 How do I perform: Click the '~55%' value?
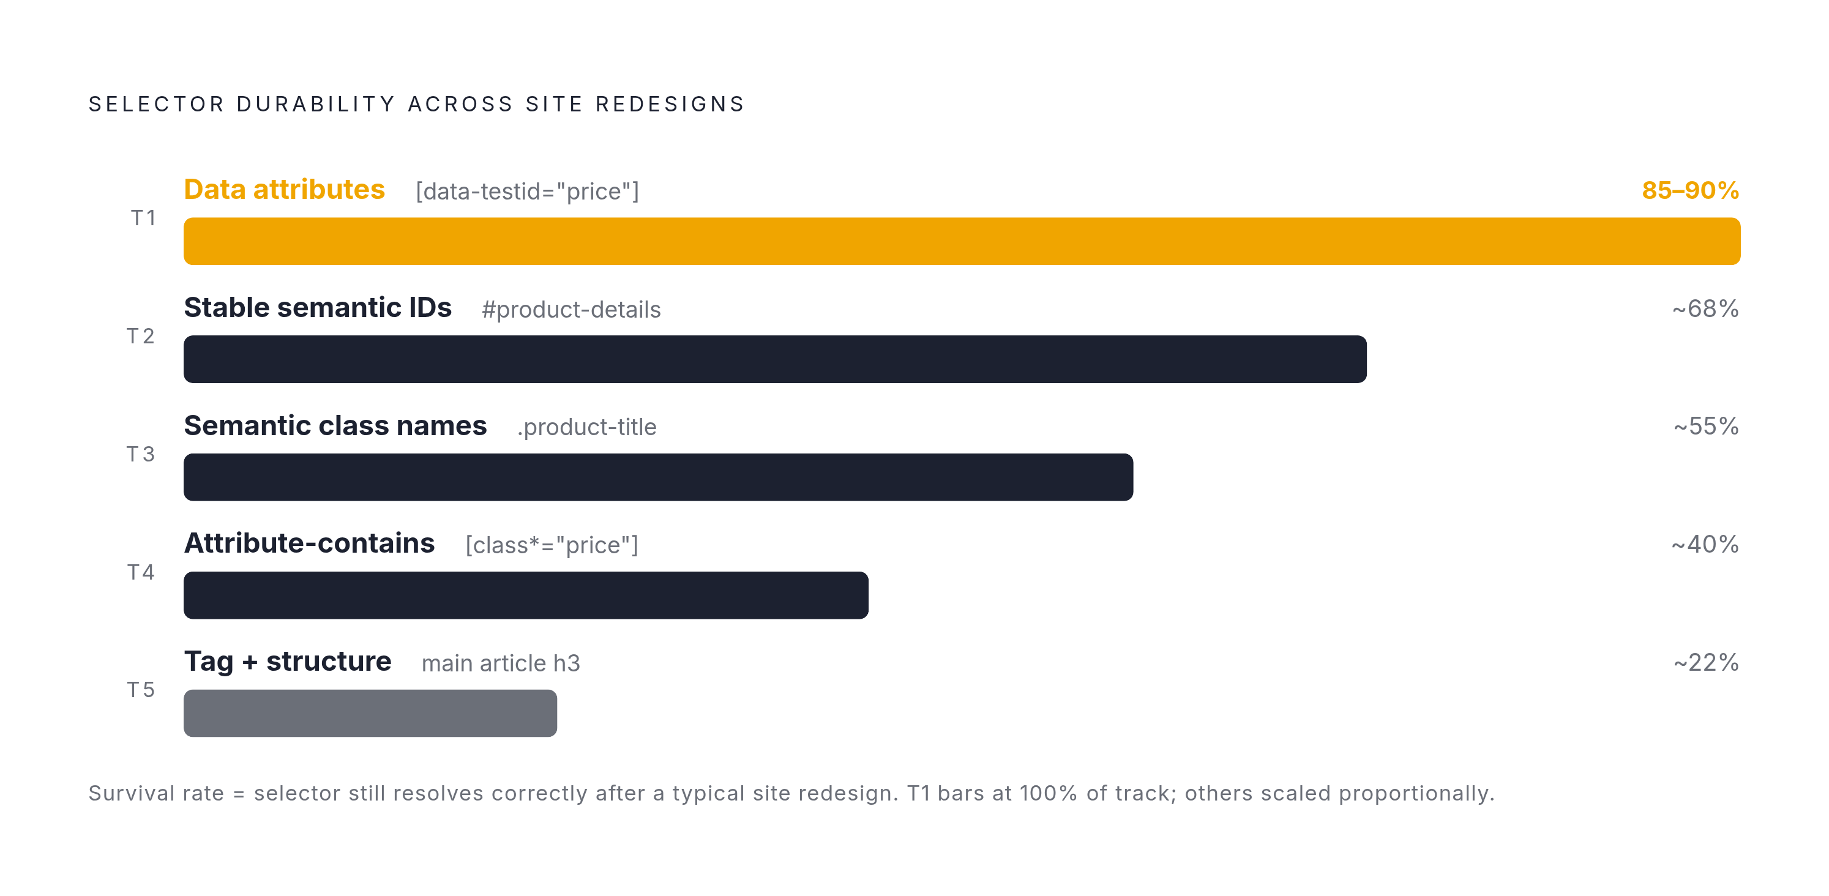tap(1706, 427)
